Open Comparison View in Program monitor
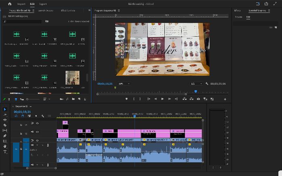 click(205, 99)
